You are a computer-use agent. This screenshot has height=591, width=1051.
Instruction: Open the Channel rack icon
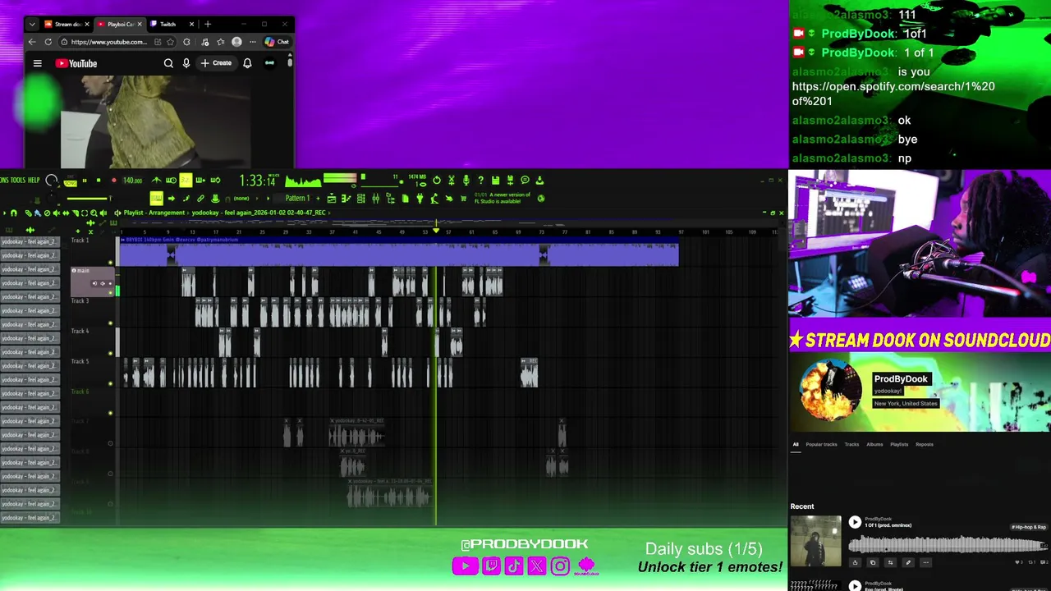(360, 198)
